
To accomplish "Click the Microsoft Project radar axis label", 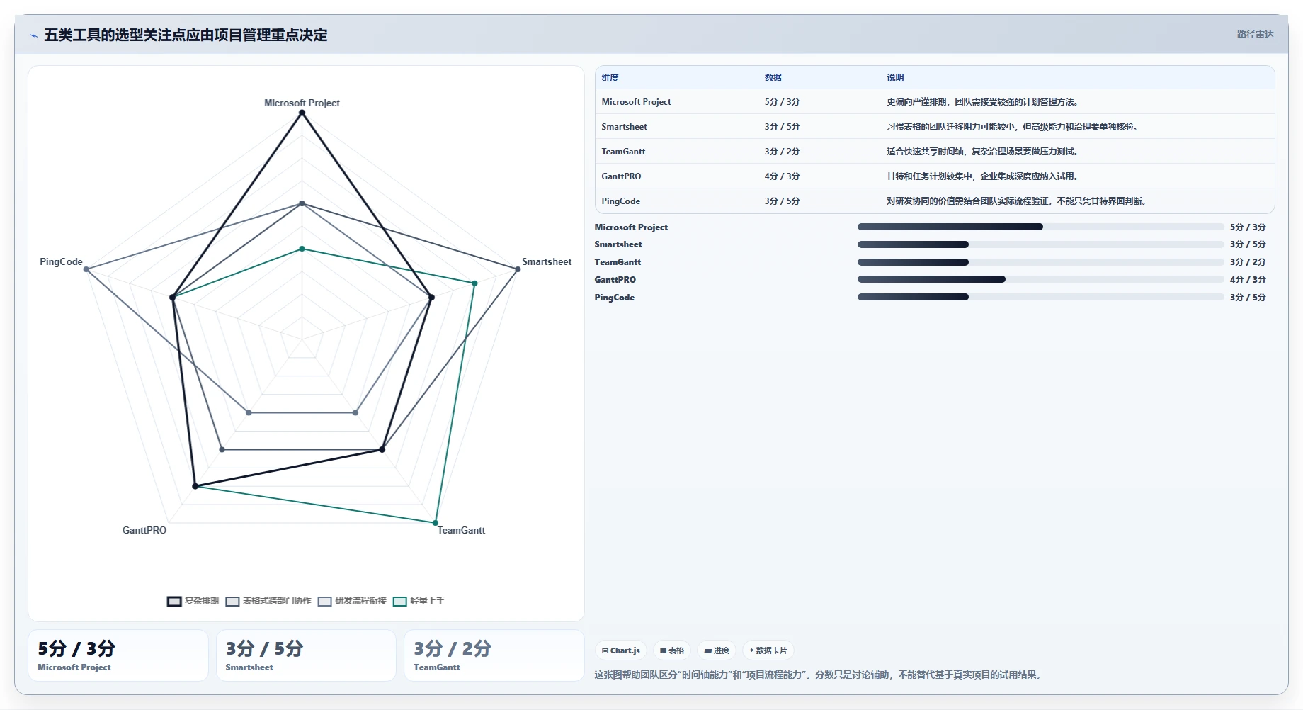I will [x=302, y=103].
